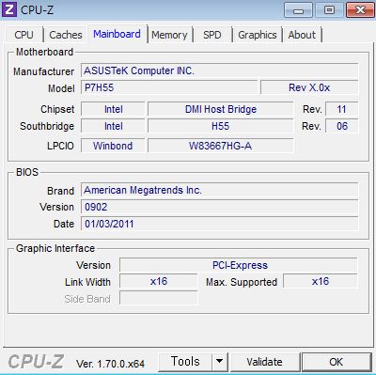Click the Mainboard tab
This screenshot has width=376, height=375.
117,34
